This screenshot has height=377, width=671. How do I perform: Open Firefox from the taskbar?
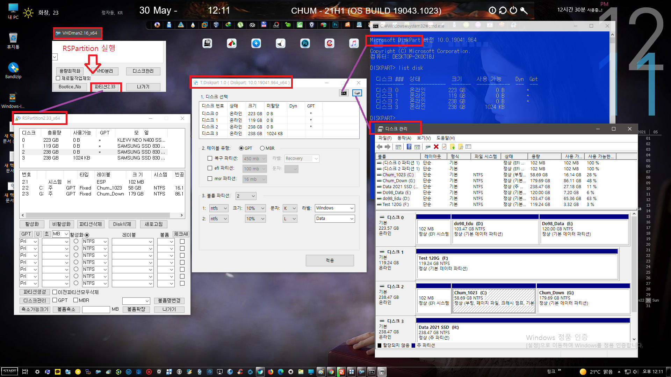tap(270, 372)
